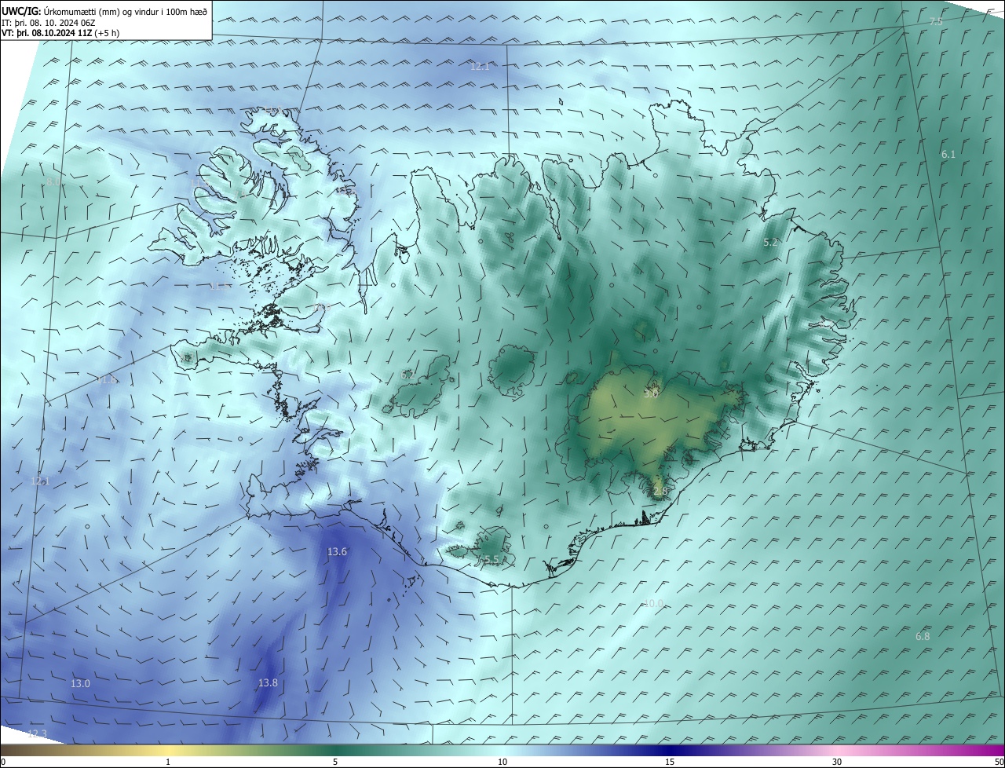Click the valid time "VT: þri. 08.10.2024 11Z (+5 h)"
Viewport: 1005px width, 768px height.
pos(60,33)
